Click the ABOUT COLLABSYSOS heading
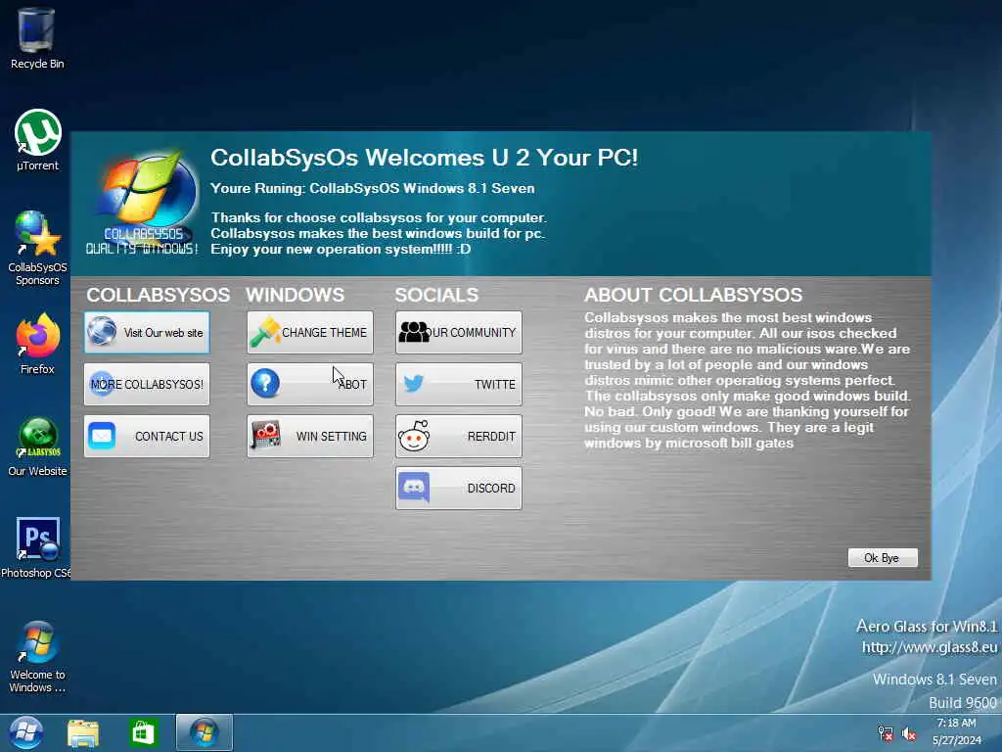The image size is (1002, 752). coord(694,295)
